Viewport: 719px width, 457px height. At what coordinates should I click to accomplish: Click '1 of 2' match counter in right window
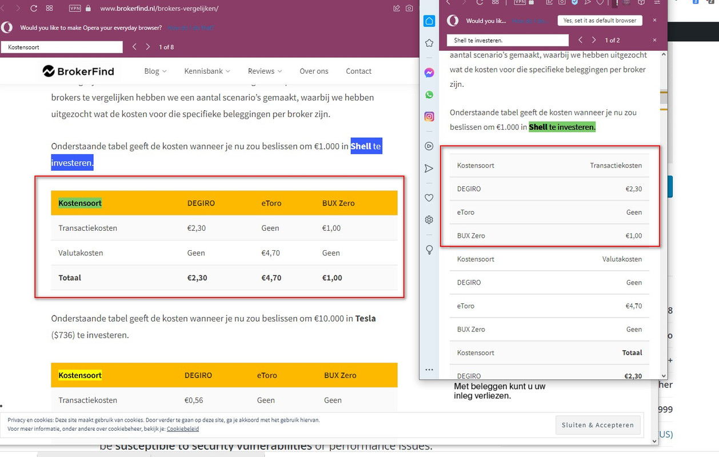tap(612, 40)
